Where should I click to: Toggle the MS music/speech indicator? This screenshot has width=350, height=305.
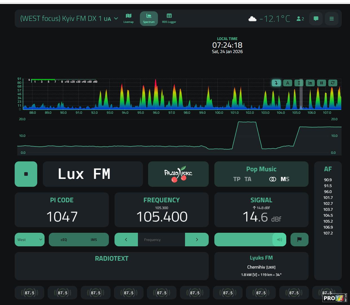coord(285,179)
